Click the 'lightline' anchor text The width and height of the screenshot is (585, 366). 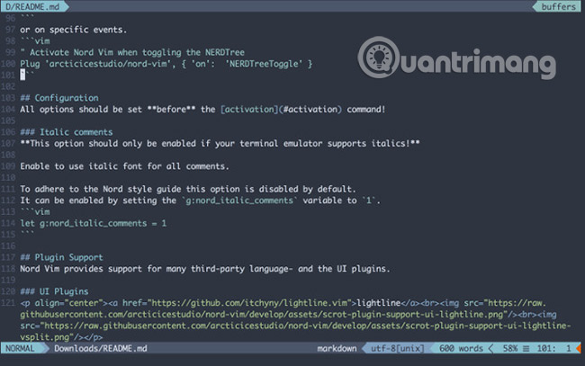pos(379,303)
